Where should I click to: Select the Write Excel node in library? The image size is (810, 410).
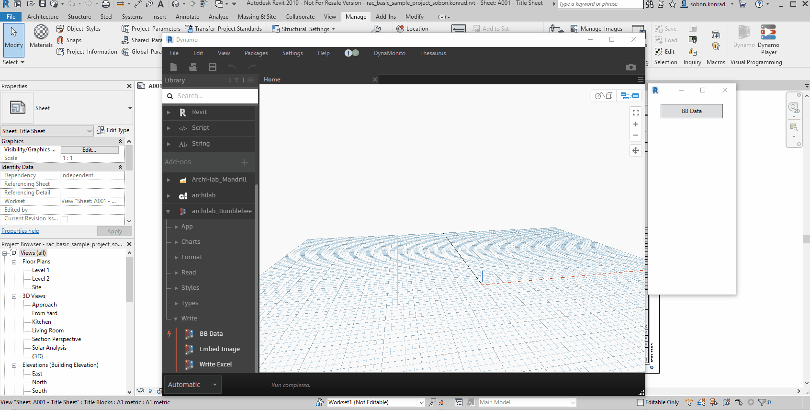(215, 364)
